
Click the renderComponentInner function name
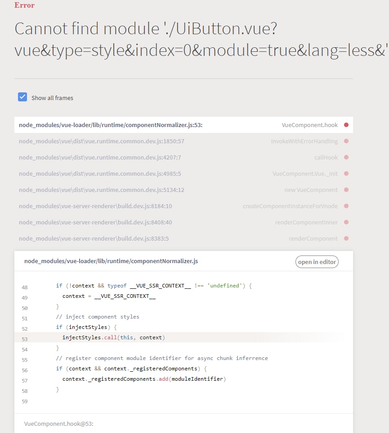point(306,223)
